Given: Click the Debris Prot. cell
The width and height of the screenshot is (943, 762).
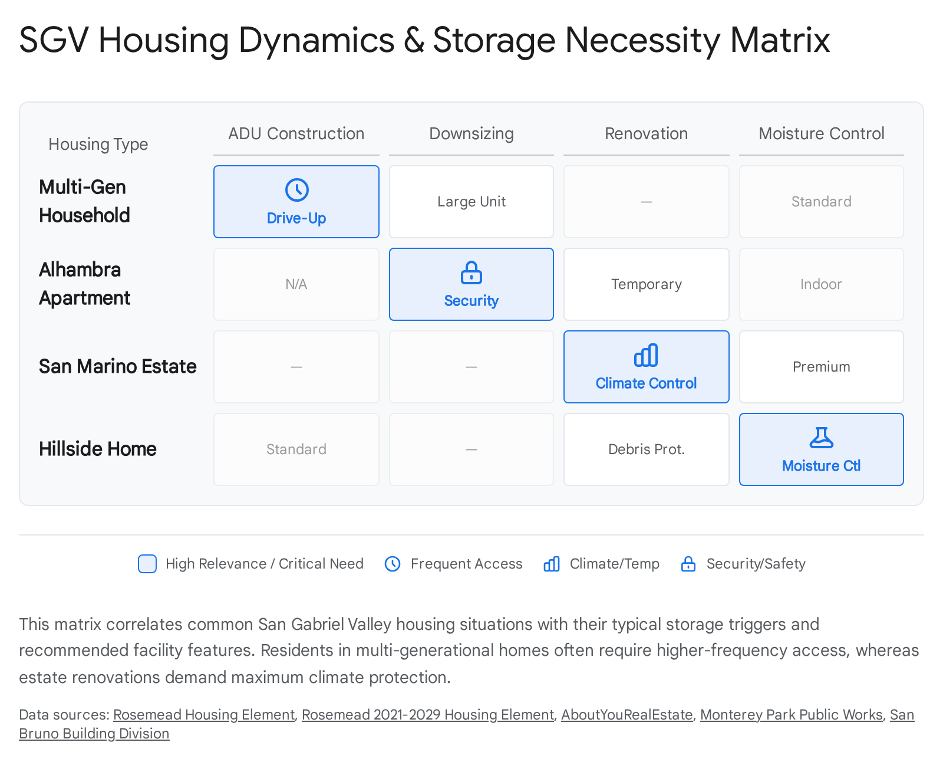Looking at the screenshot, I should [x=646, y=449].
